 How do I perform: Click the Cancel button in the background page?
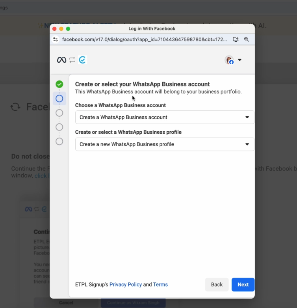tap(66, 303)
